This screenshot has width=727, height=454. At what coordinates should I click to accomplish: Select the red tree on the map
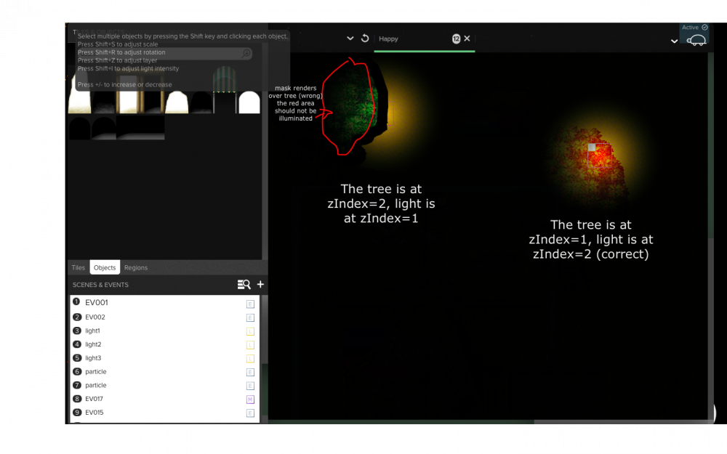pyautogui.click(x=593, y=167)
